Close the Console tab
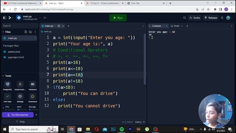This screenshot has height=133, width=236. pyautogui.click(x=167, y=26)
